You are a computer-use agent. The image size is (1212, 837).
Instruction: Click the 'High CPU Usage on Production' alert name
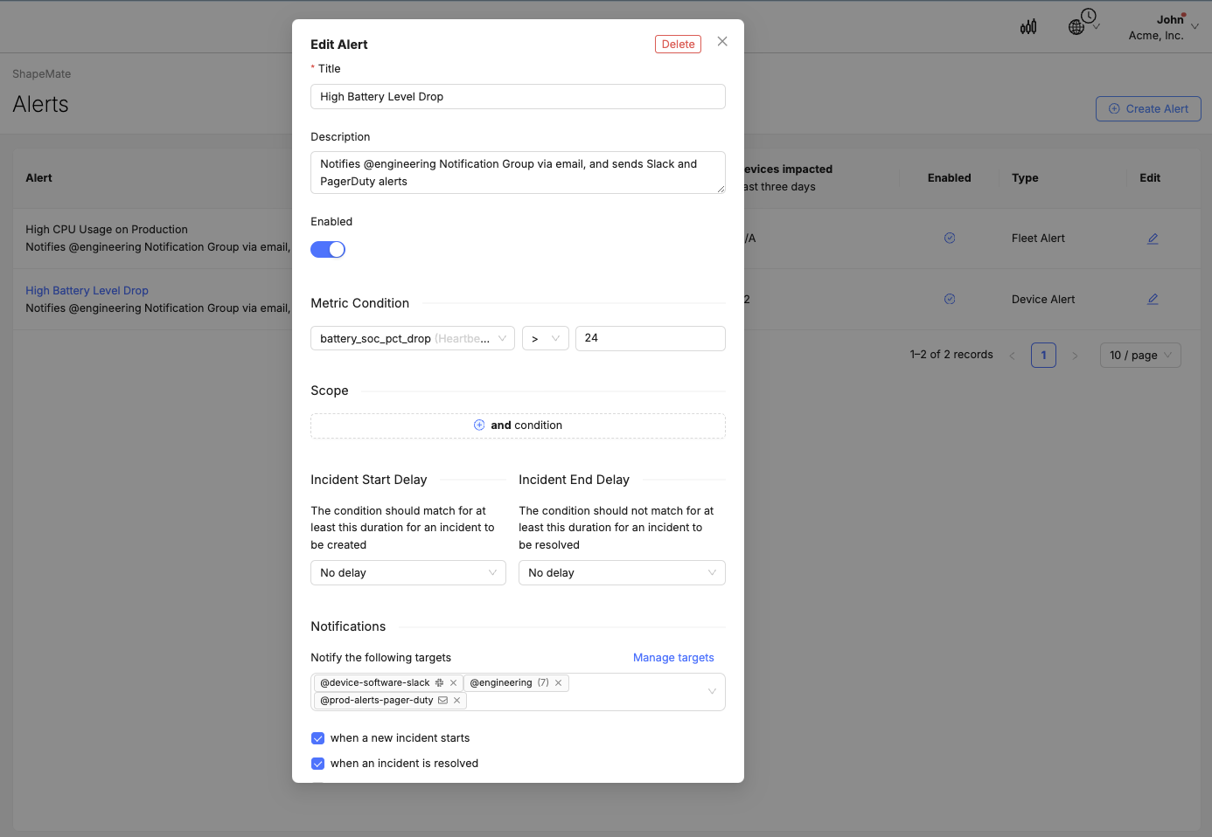click(107, 230)
